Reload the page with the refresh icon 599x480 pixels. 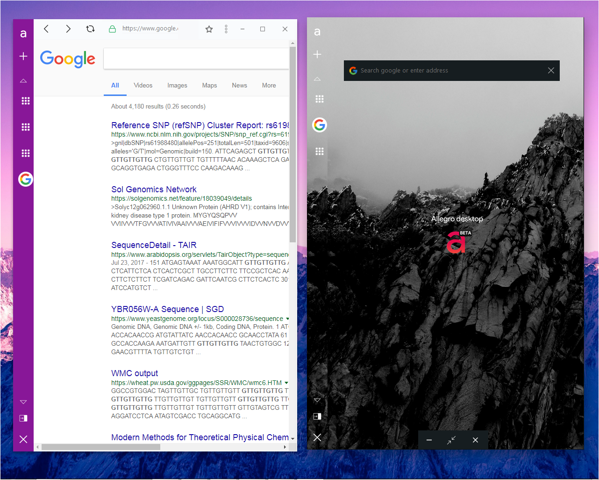coord(90,29)
